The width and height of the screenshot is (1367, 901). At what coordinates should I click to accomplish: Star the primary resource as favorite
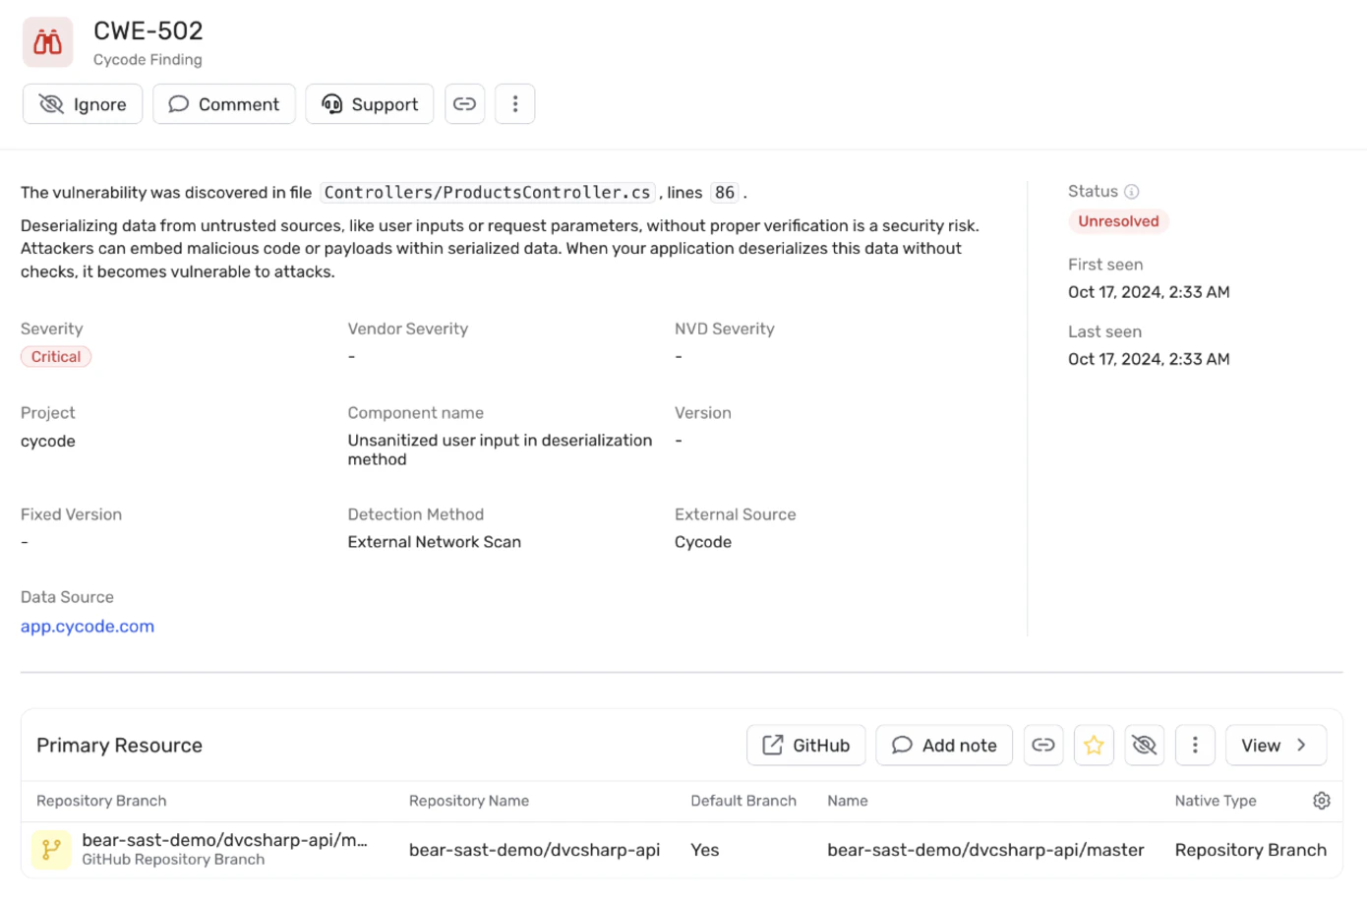(1094, 746)
